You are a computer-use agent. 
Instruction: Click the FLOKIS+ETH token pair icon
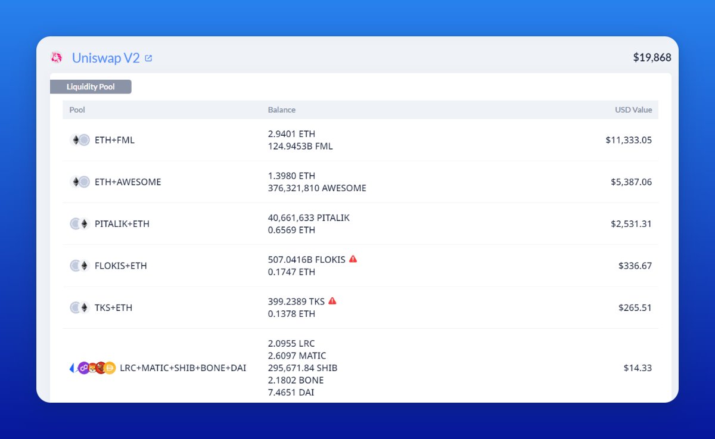pos(79,266)
